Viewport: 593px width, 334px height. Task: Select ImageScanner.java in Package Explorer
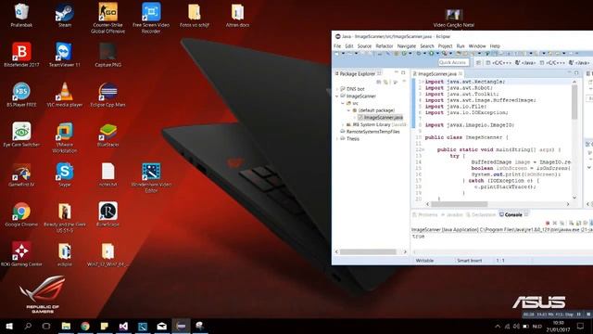click(x=380, y=118)
